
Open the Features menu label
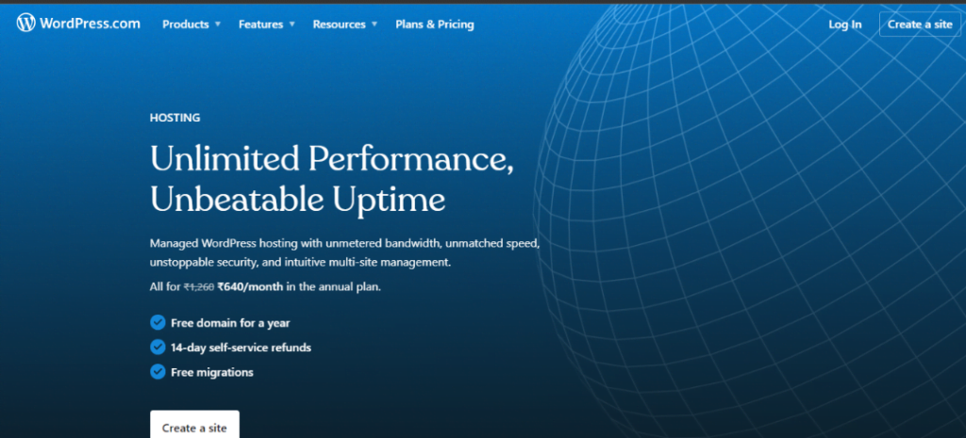258,24
